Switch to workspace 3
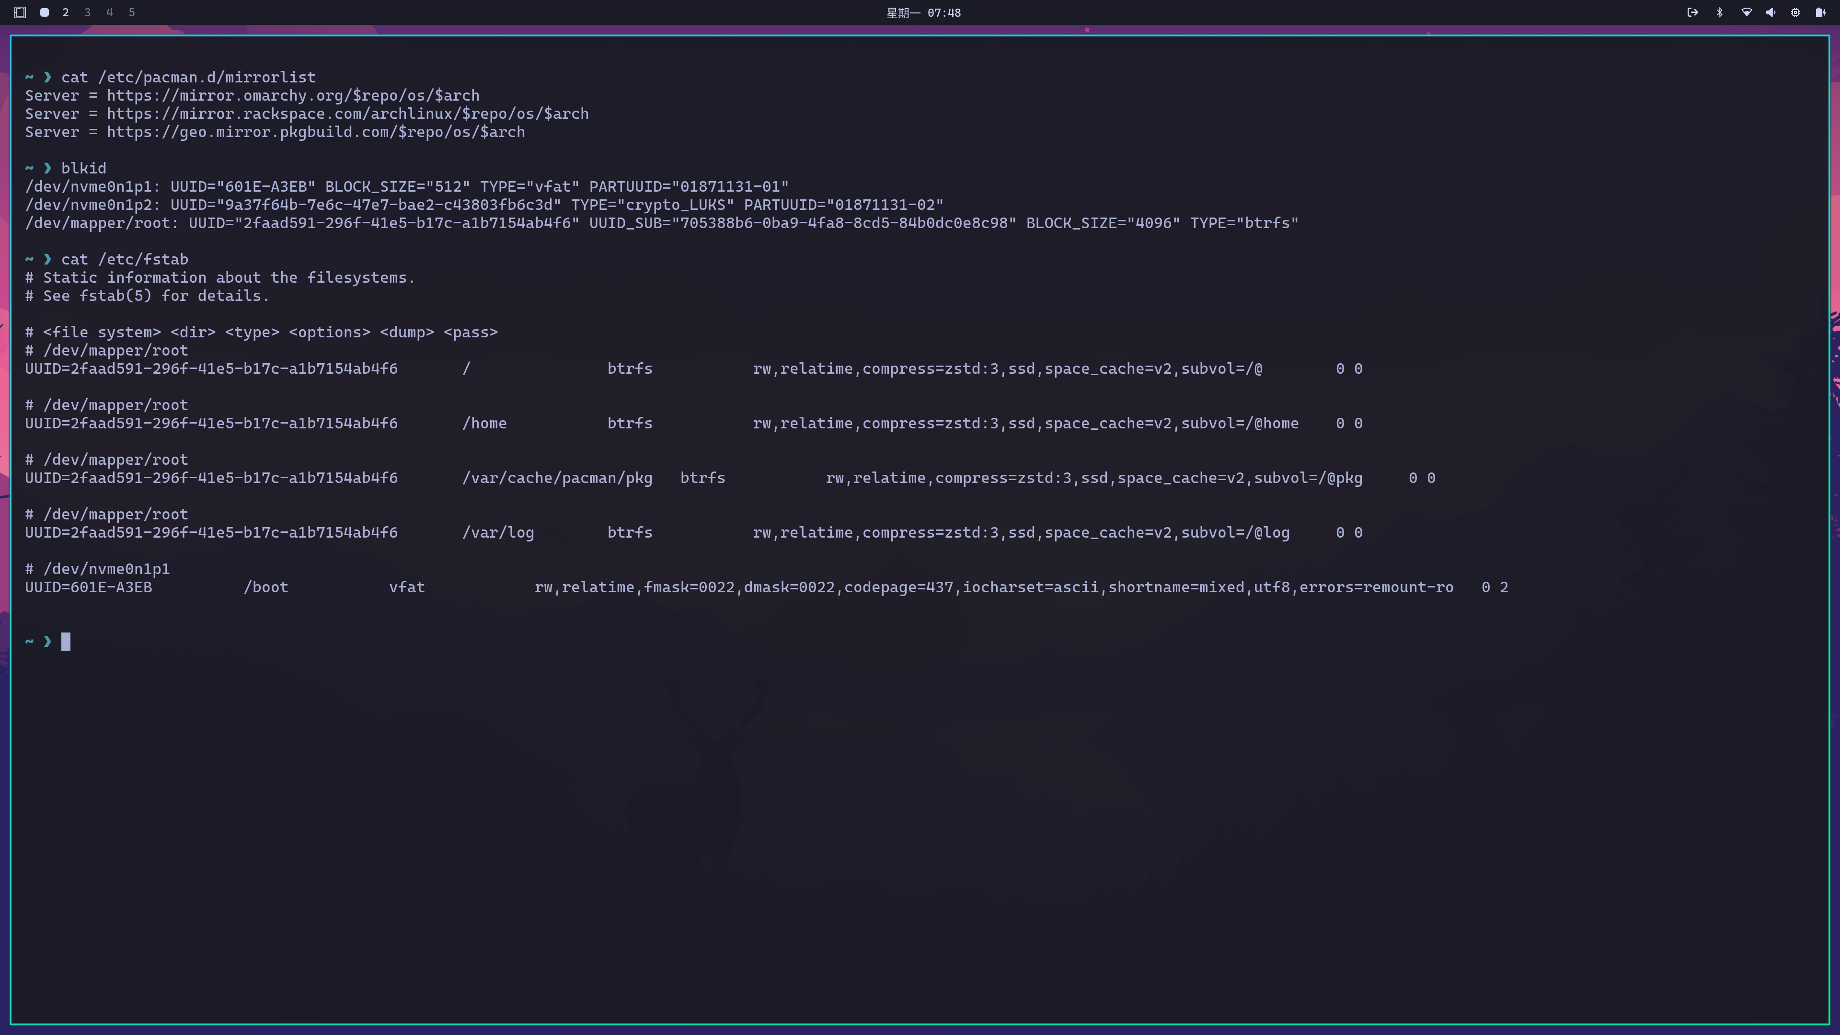1840x1035 pixels. 87,12
